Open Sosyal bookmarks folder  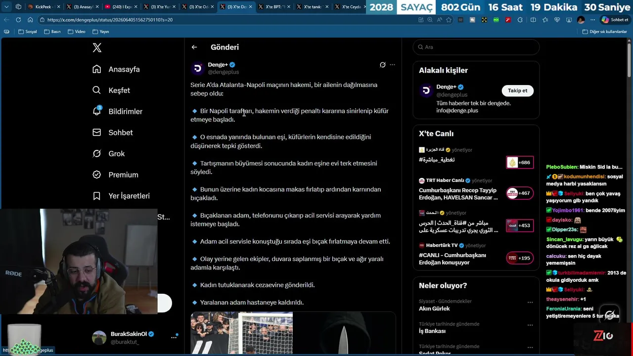pyautogui.click(x=28, y=32)
